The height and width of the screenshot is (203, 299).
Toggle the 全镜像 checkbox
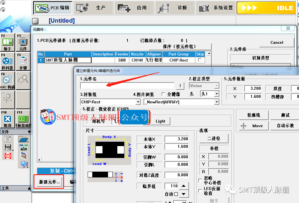tap(163, 94)
